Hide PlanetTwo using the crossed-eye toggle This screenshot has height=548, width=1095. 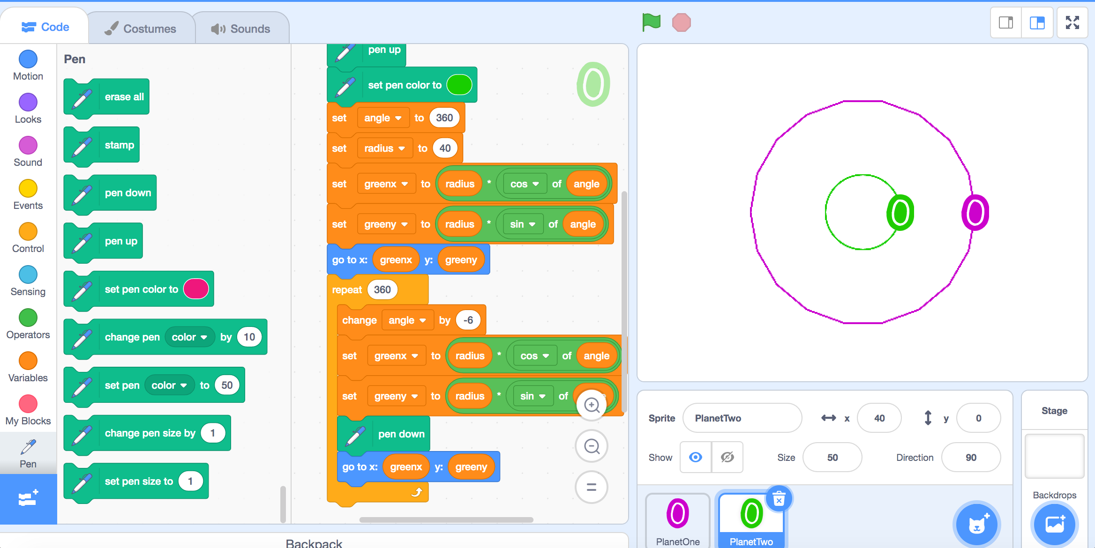coord(727,457)
